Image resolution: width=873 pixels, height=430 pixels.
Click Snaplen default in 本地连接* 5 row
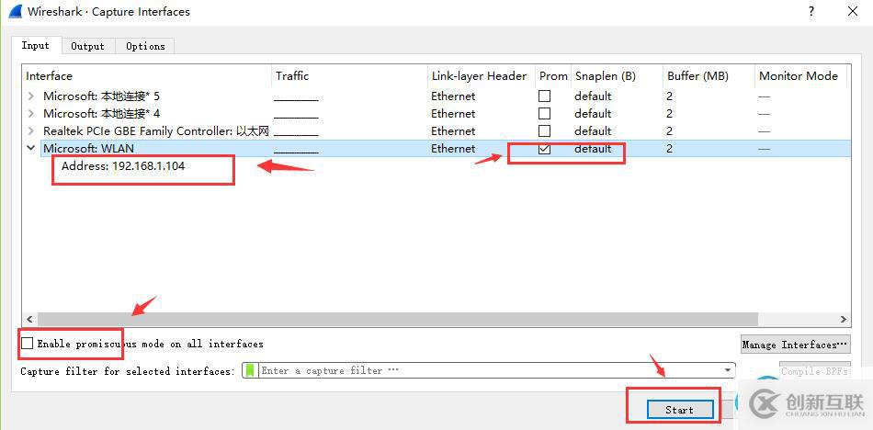coord(593,96)
